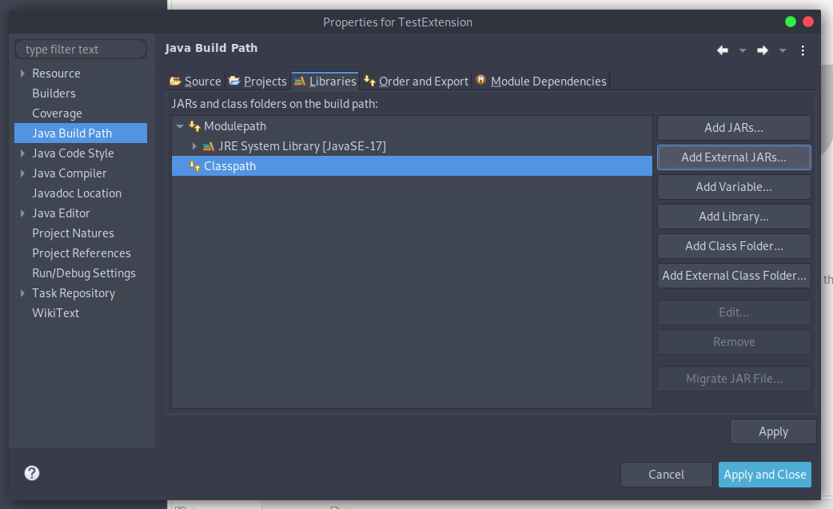Expand the JRE System Library node
Viewport: 833px width, 509px height.
point(194,146)
